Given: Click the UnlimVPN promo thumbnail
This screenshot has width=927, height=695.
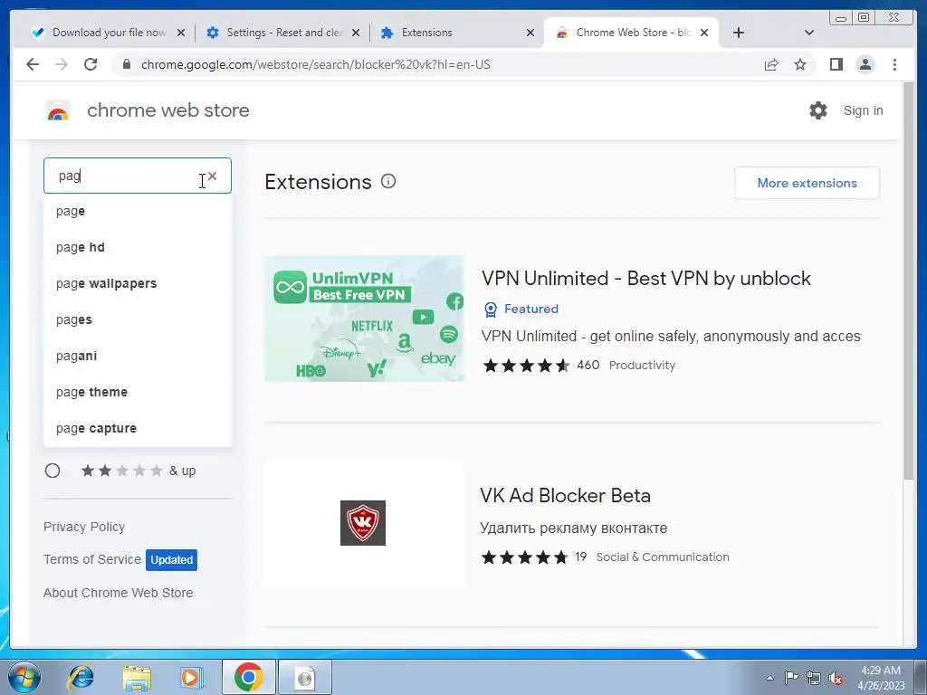Looking at the screenshot, I should [x=364, y=319].
